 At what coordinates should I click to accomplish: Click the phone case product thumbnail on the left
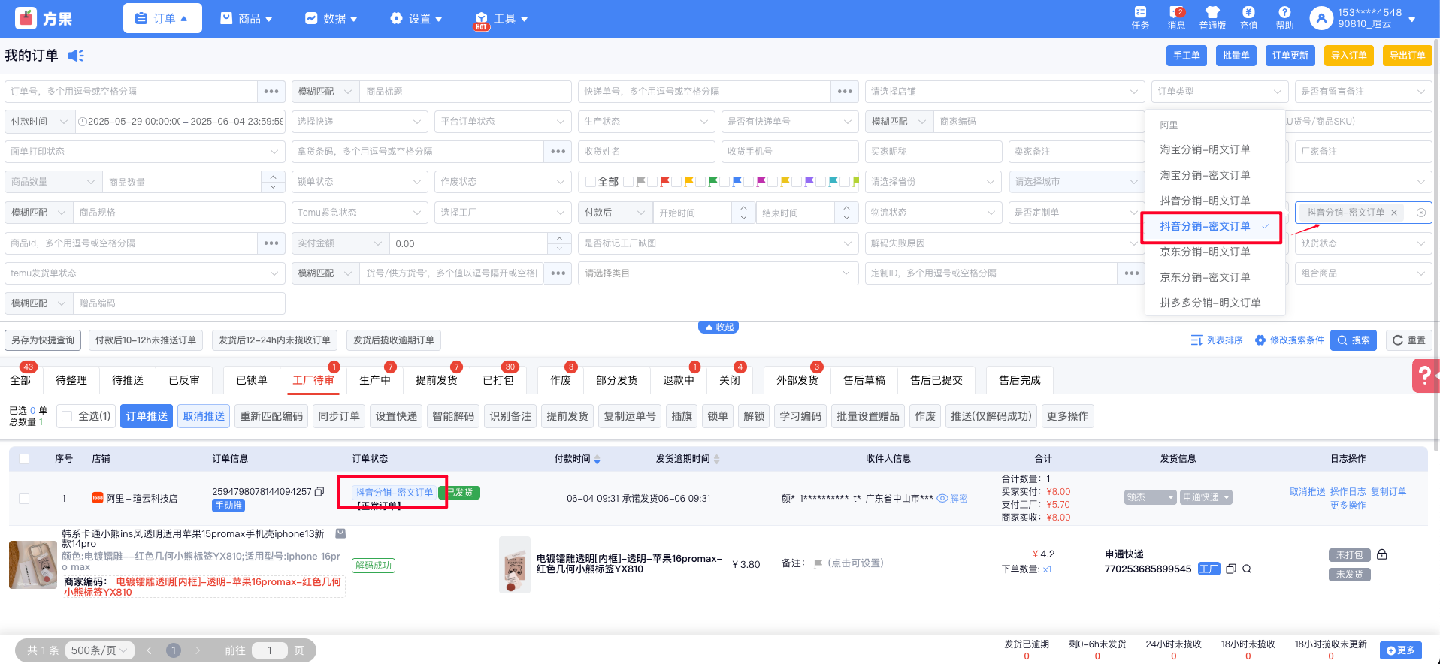click(33, 564)
